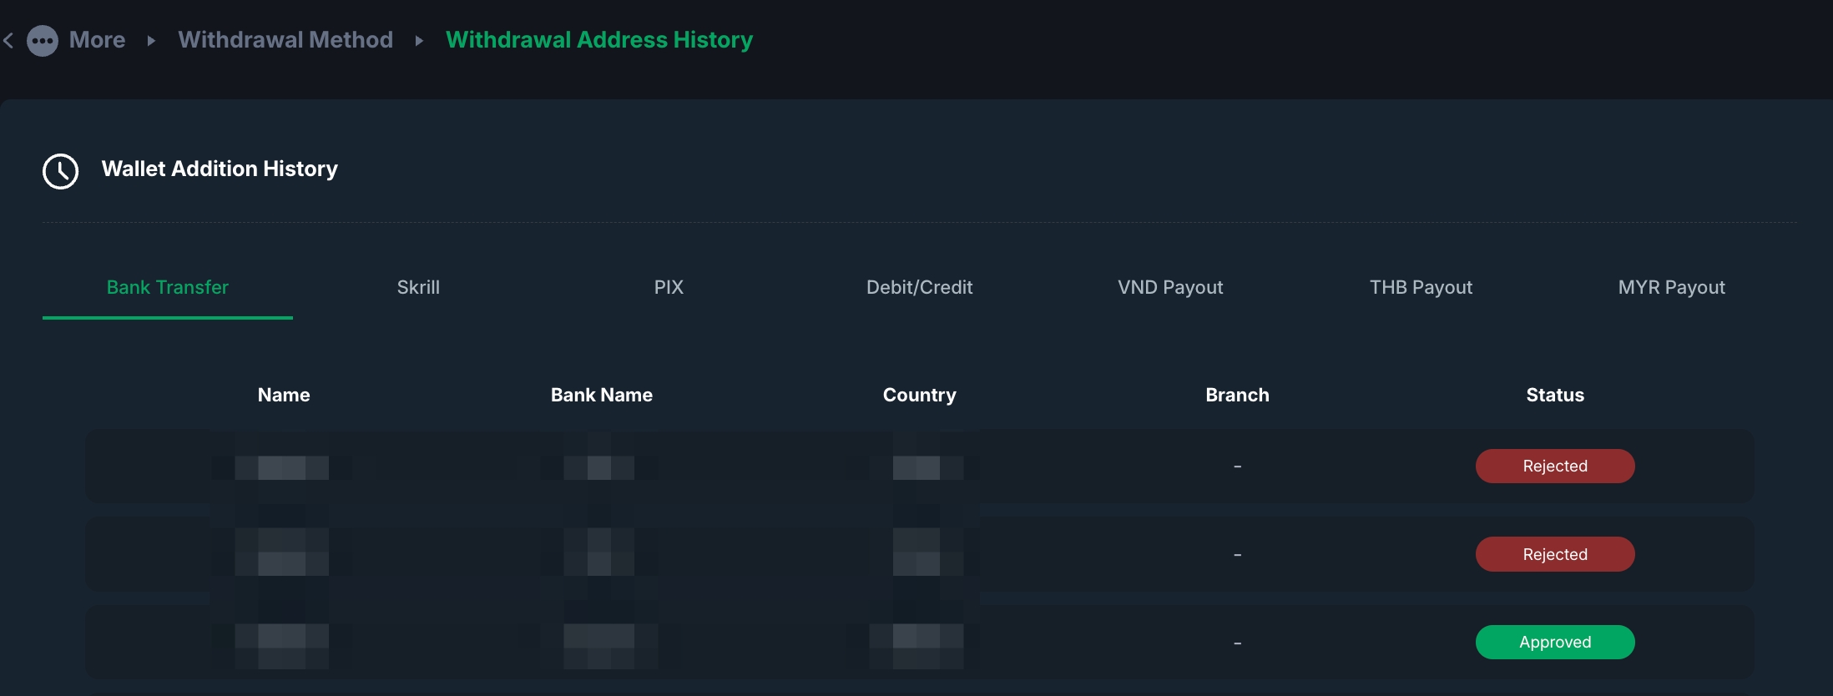Select the Bank Transfer tab
This screenshot has height=696, width=1833.
tap(168, 287)
